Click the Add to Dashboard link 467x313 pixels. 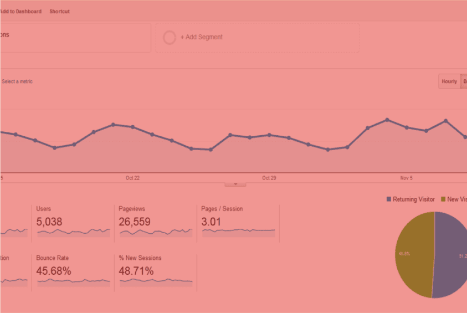click(x=20, y=12)
